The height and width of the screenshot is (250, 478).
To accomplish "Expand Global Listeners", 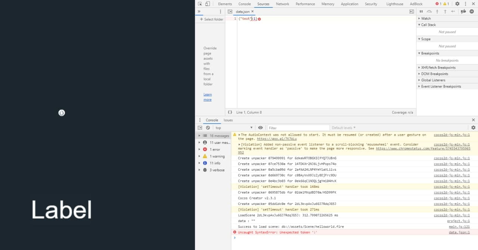I will (447, 80).
